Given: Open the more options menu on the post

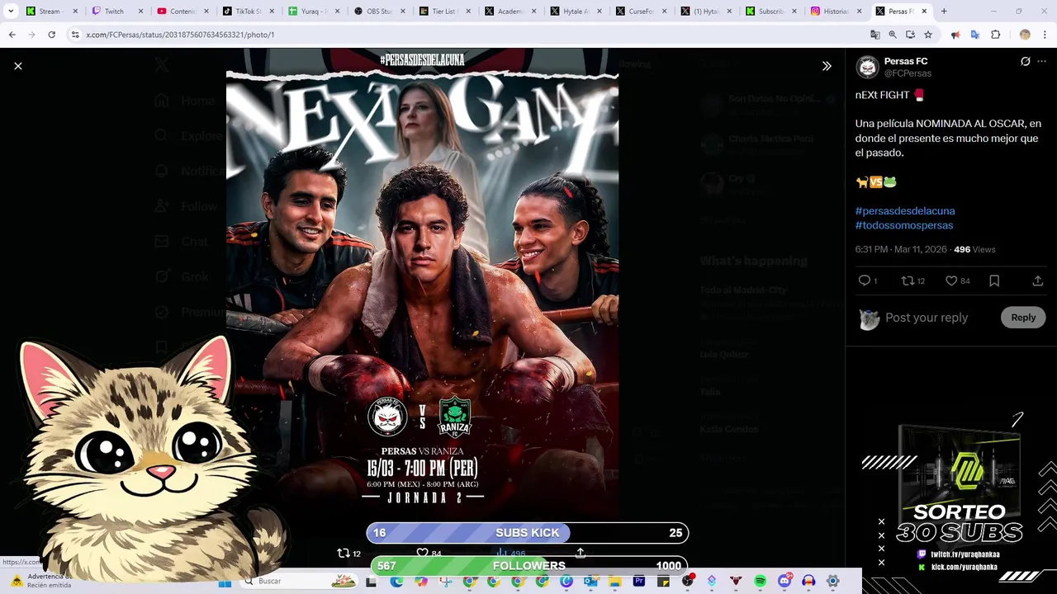Looking at the screenshot, I should click(x=1042, y=62).
